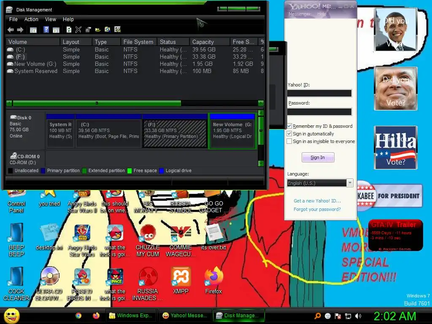The image size is (432, 324).
Task: Click the Logical drive legend color swatch
Action: (x=162, y=170)
